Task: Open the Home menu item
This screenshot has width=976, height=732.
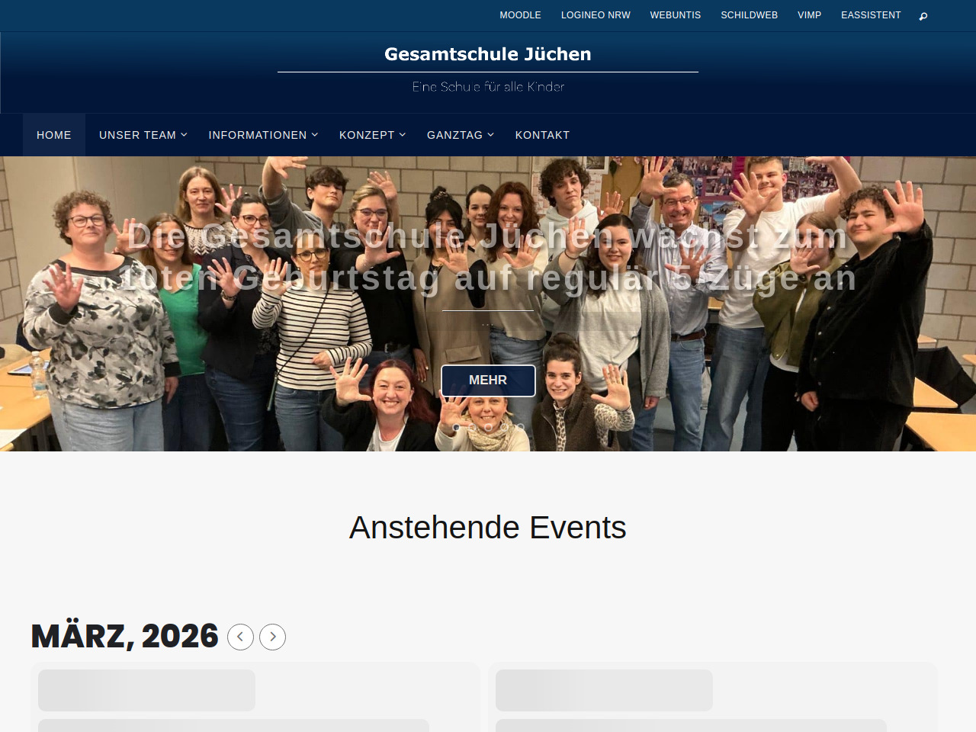Action: 54,135
